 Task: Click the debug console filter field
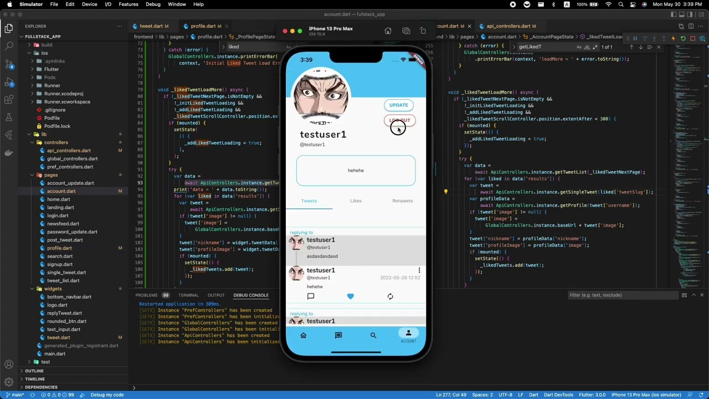(623, 295)
